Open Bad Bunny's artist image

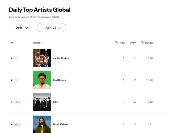tap(42, 80)
